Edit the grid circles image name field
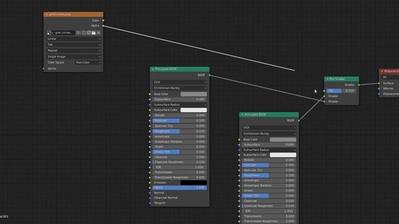 point(64,33)
